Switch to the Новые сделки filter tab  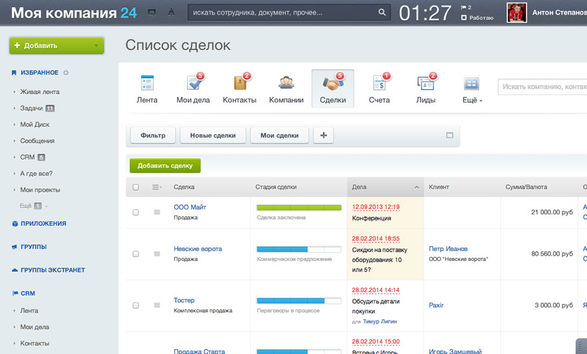click(213, 135)
